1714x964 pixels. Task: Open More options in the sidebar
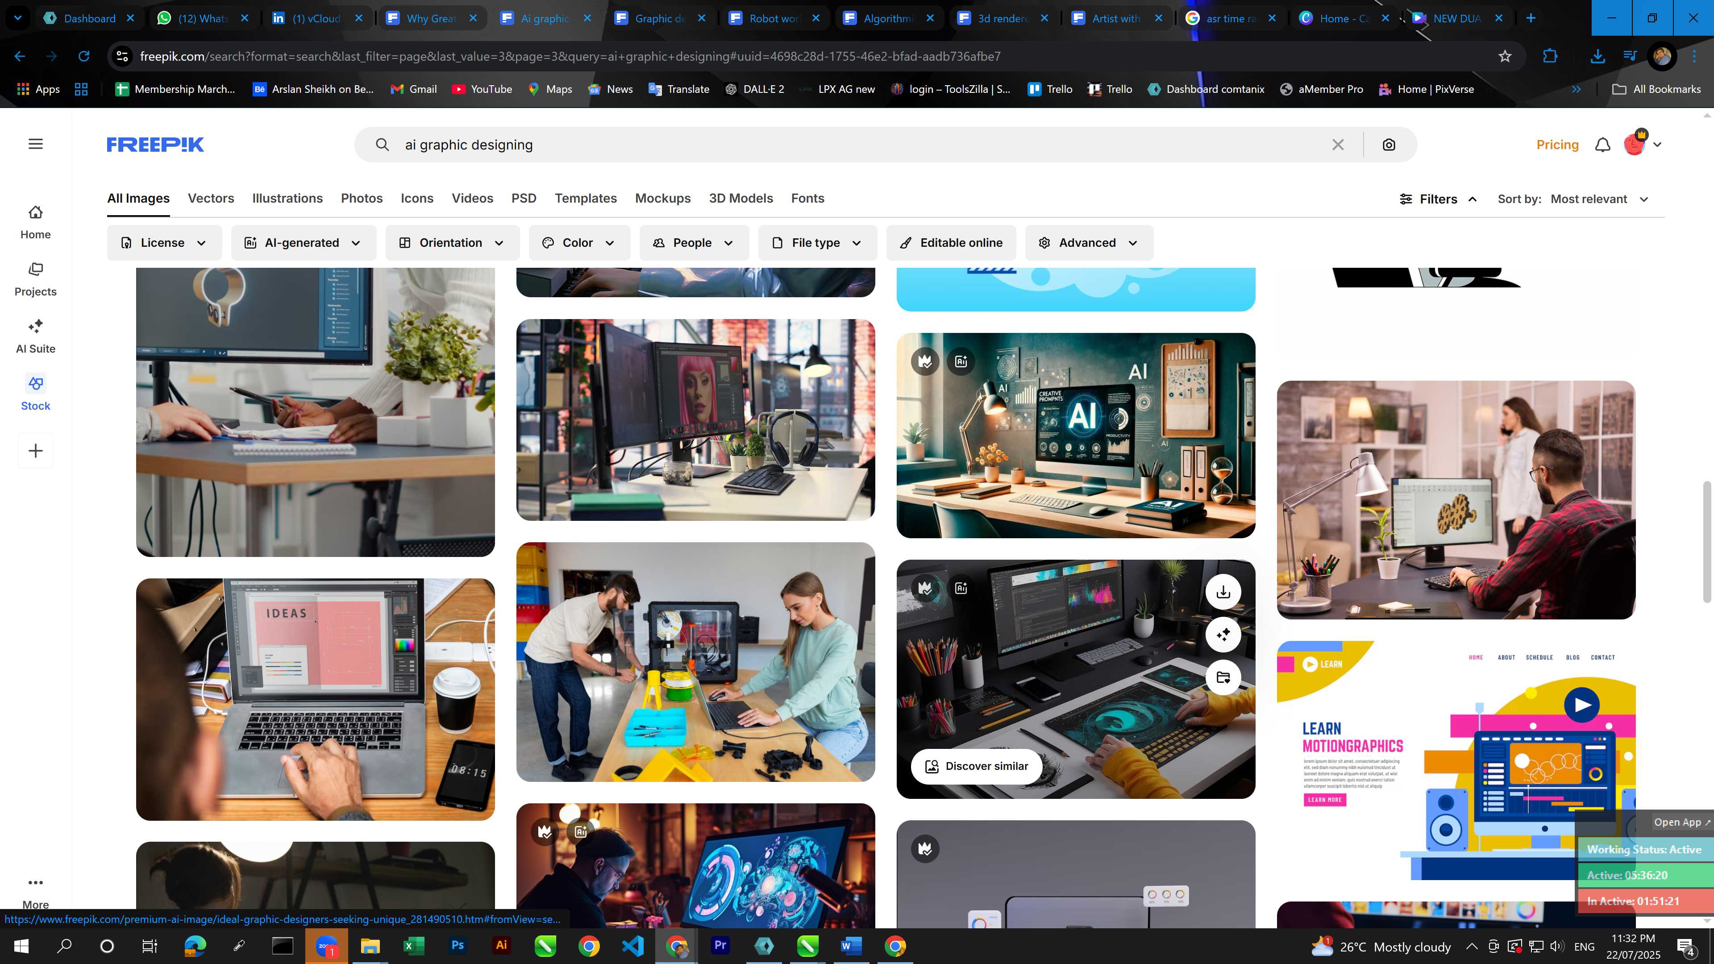[x=35, y=893]
